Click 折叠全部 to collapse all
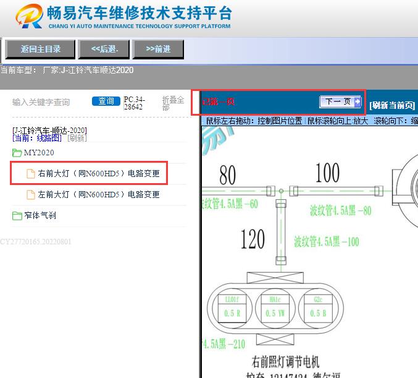The height and width of the screenshot is (378, 418). tap(173, 103)
